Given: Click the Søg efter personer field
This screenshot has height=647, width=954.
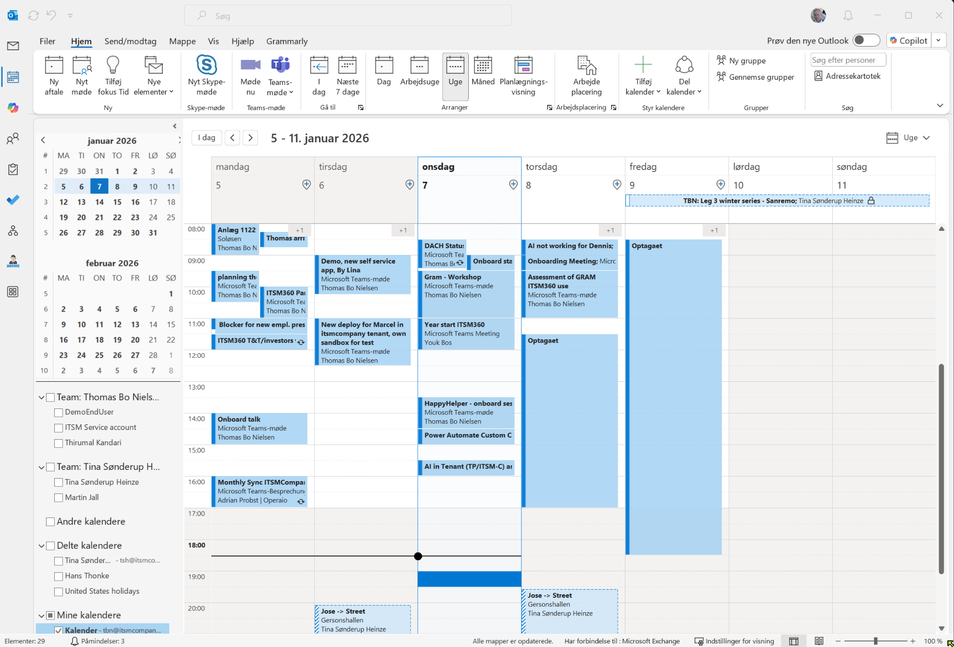Looking at the screenshot, I should 847,60.
